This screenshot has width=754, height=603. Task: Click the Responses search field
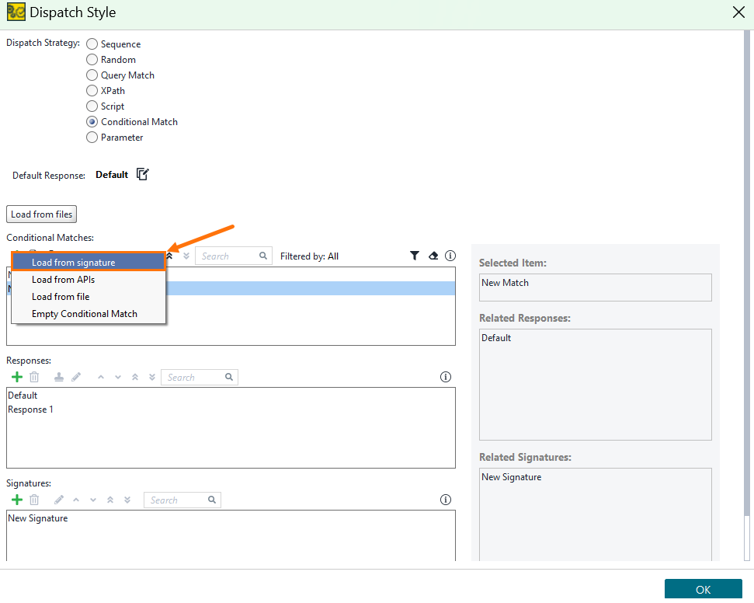[x=194, y=378]
